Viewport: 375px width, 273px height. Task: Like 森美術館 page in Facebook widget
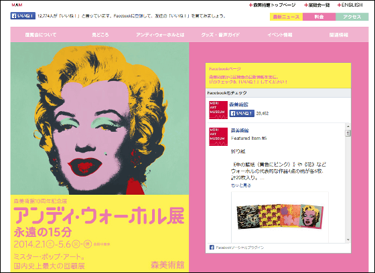(242, 113)
